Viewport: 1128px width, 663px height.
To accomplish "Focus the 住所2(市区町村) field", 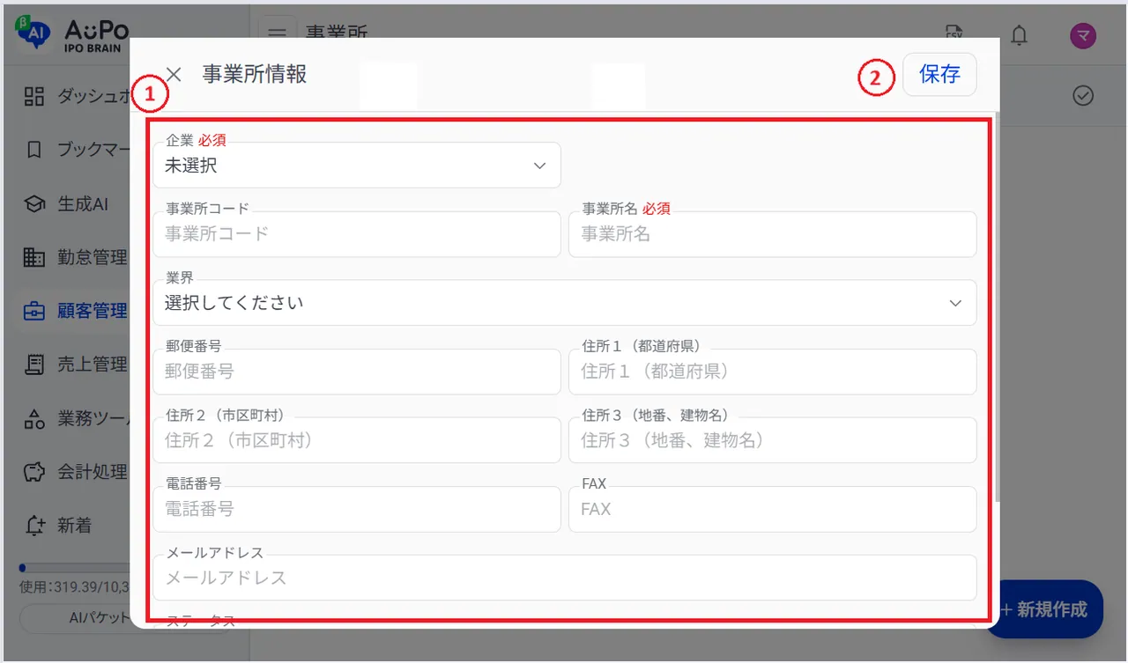I will tap(357, 440).
